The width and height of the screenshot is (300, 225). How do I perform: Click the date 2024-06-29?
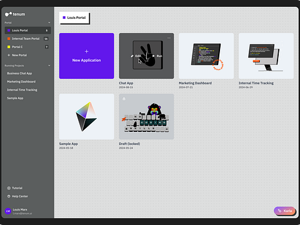pos(246,87)
